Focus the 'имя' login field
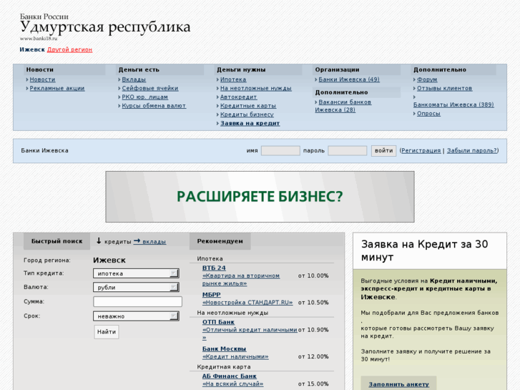This screenshot has height=390, width=520. [x=280, y=151]
